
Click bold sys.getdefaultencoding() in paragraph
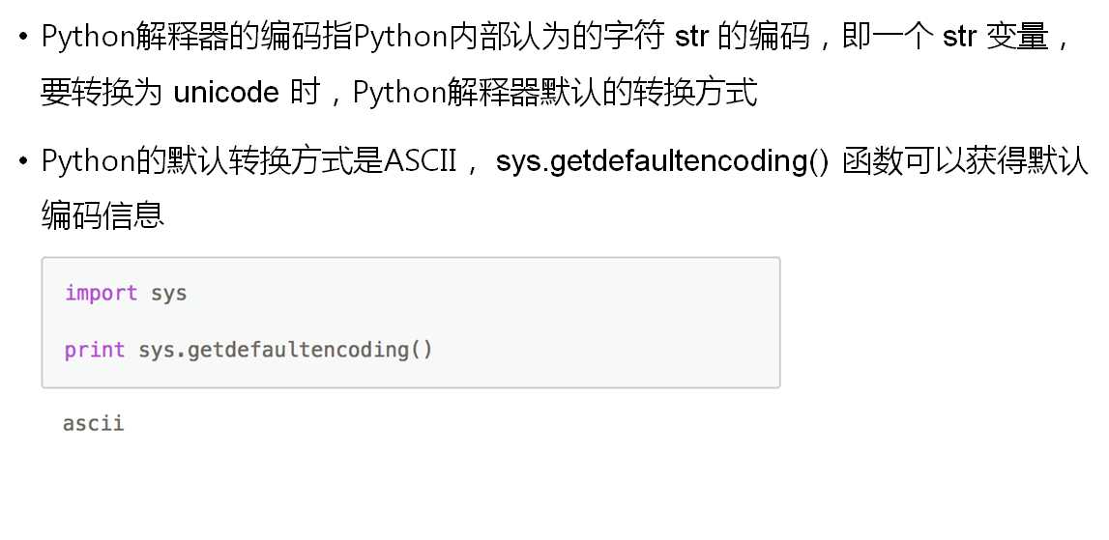(x=662, y=161)
